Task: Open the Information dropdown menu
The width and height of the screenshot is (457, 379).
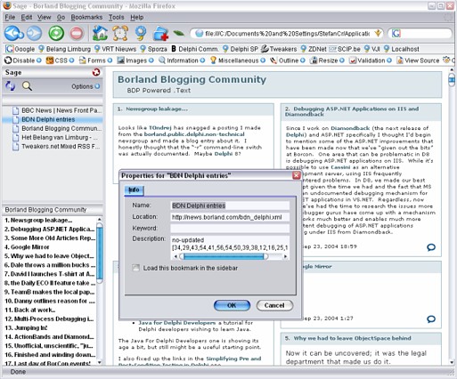Action: click(x=182, y=60)
